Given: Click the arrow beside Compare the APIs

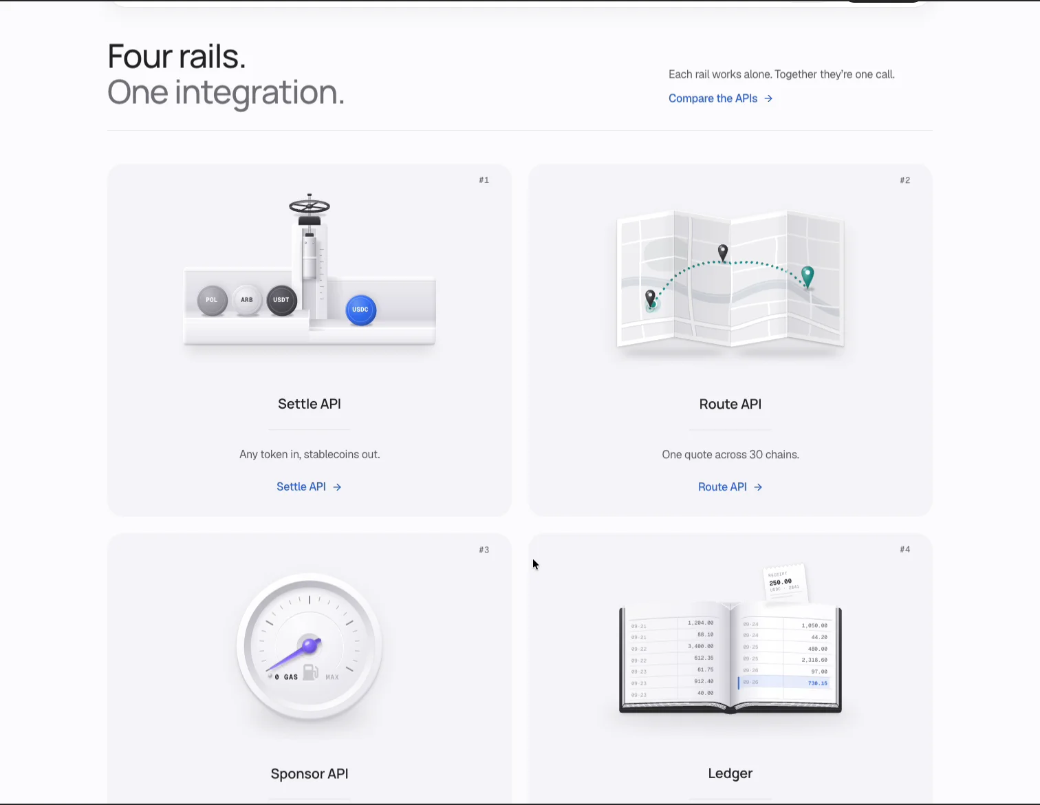Looking at the screenshot, I should [x=768, y=98].
